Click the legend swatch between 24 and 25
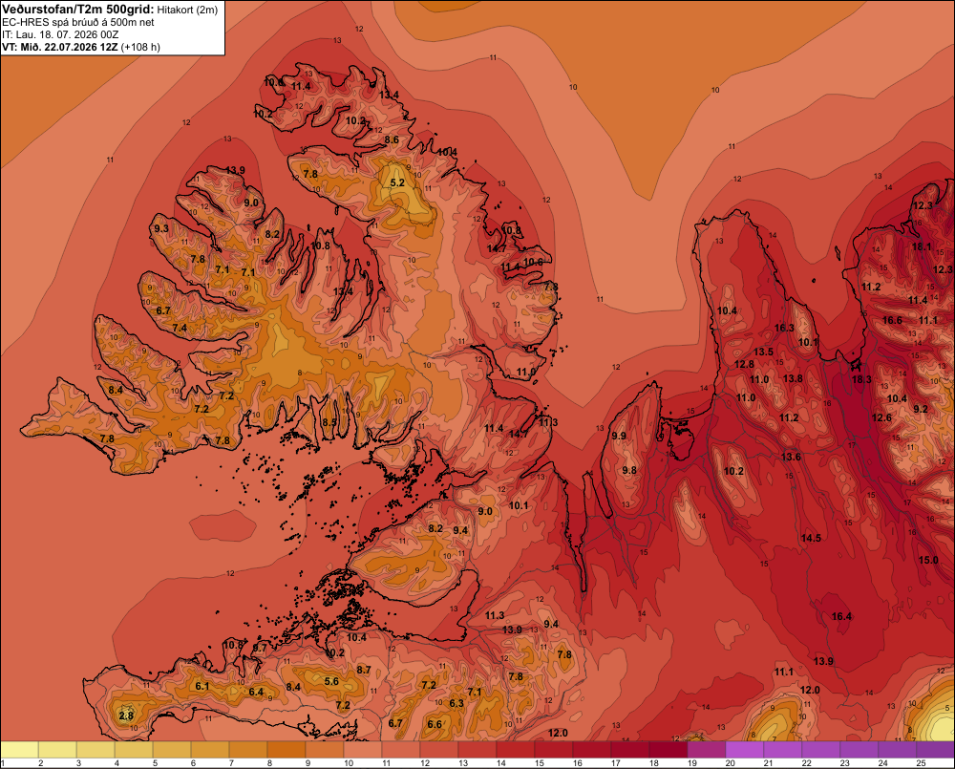The width and height of the screenshot is (955, 769). coord(897,749)
